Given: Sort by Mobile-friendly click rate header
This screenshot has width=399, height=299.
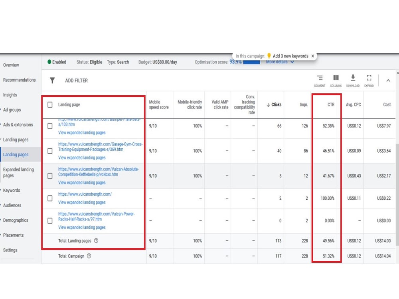Looking at the screenshot, I should 190,104.
